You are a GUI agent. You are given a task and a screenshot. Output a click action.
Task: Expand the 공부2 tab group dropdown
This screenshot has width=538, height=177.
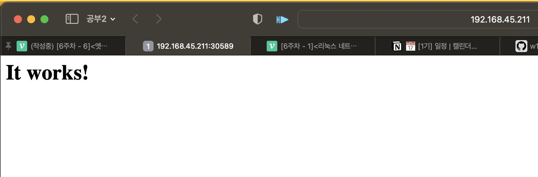101,19
